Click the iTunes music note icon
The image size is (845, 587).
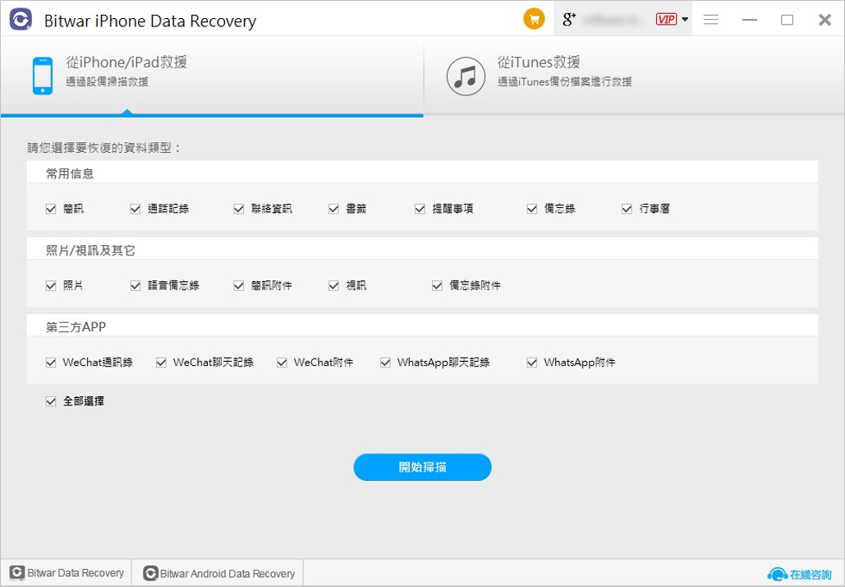[466, 76]
